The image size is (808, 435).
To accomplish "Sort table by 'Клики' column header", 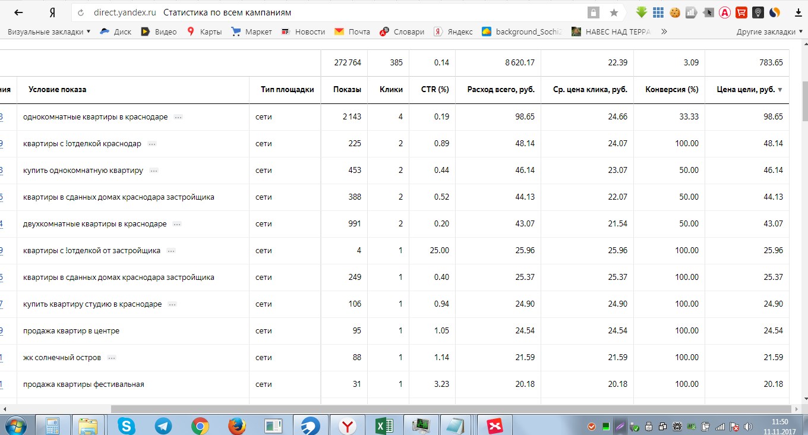I will click(391, 90).
